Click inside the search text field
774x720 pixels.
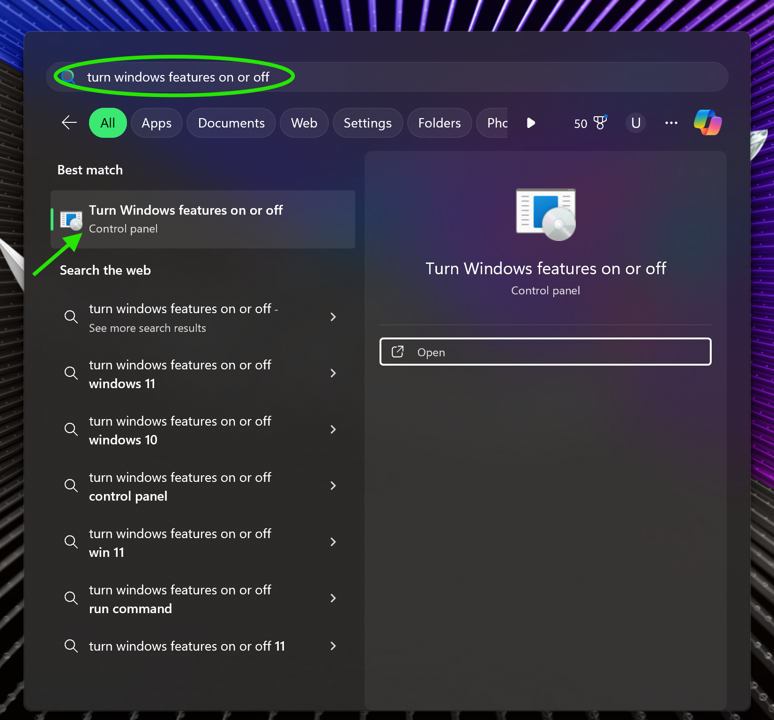point(387,77)
